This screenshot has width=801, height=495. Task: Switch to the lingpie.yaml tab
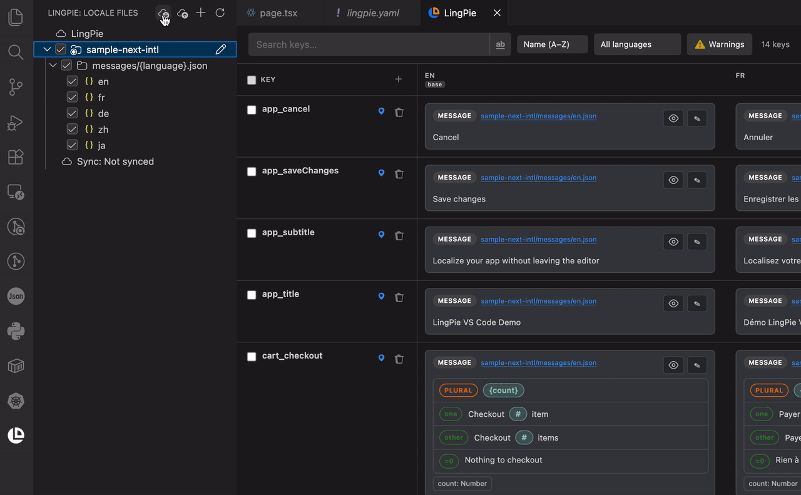(373, 13)
